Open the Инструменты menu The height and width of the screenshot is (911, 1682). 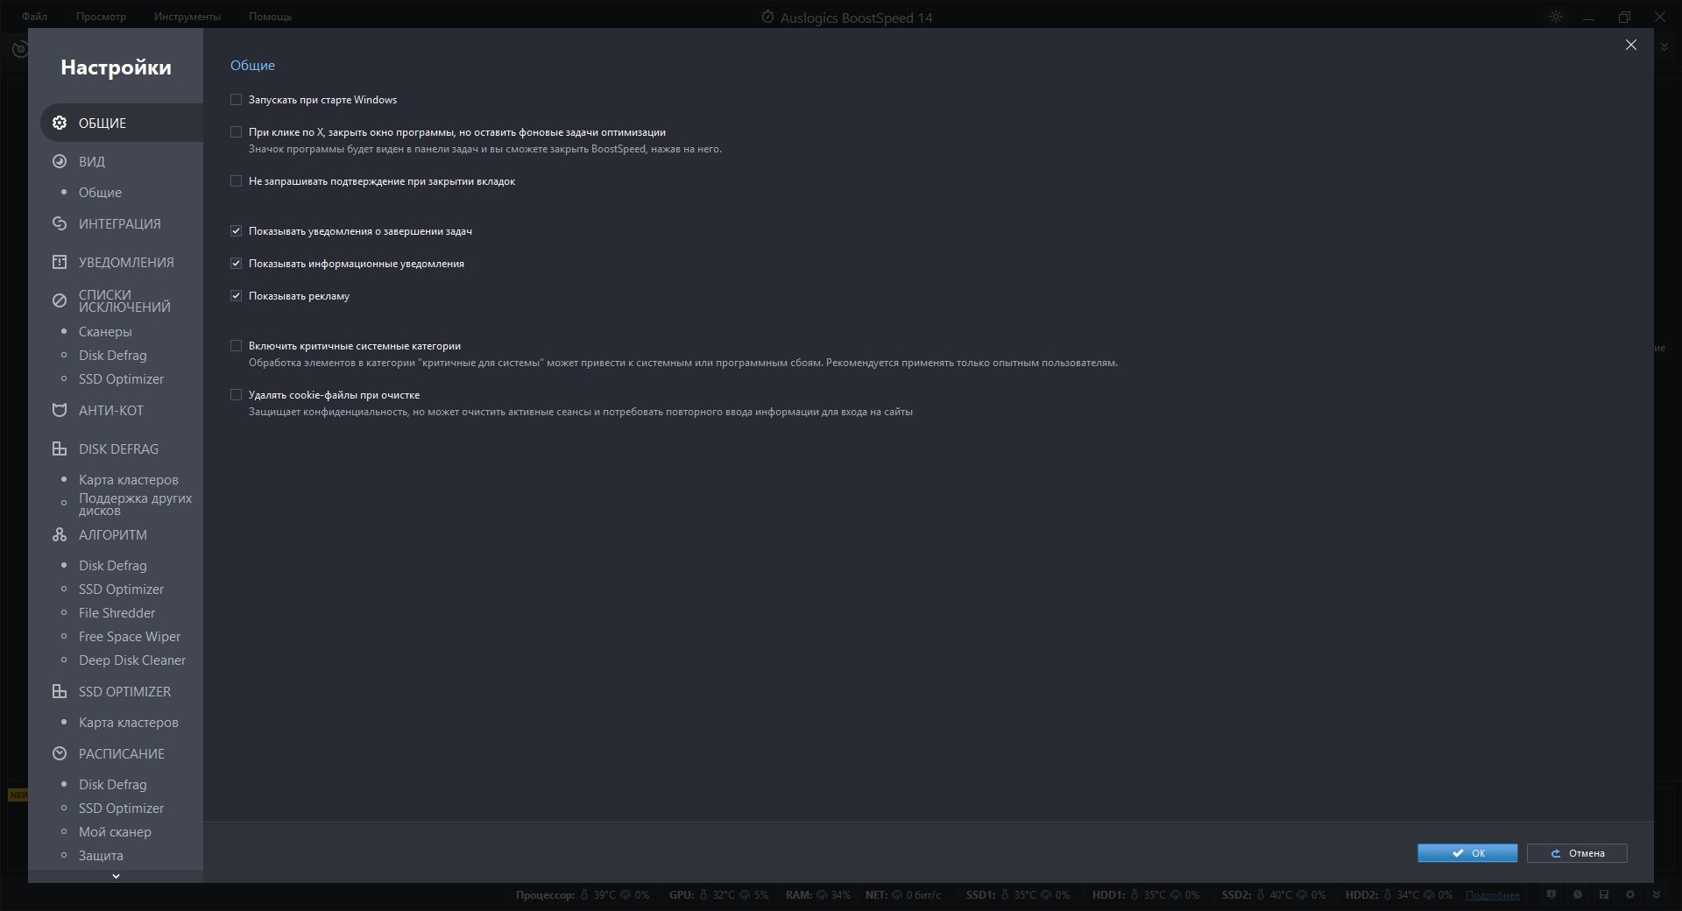[x=187, y=17]
